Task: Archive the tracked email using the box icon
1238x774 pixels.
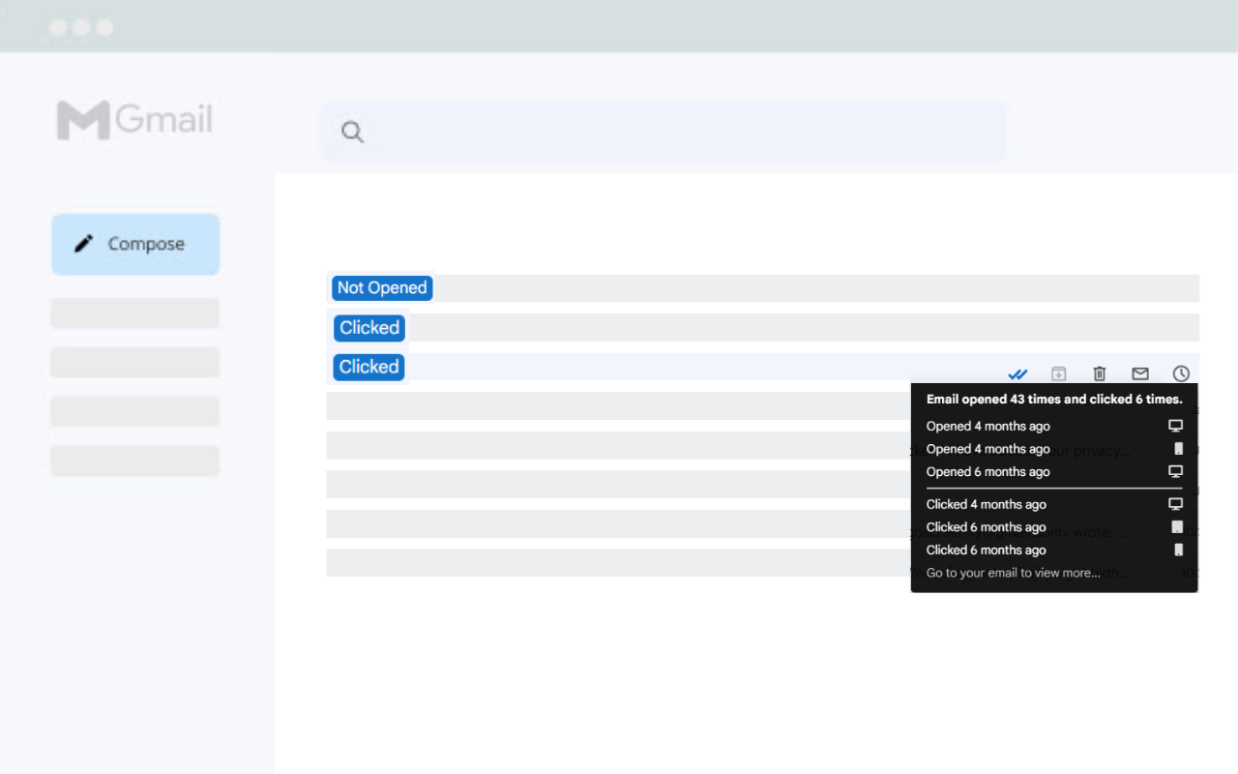Action: click(x=1058, y=373)
